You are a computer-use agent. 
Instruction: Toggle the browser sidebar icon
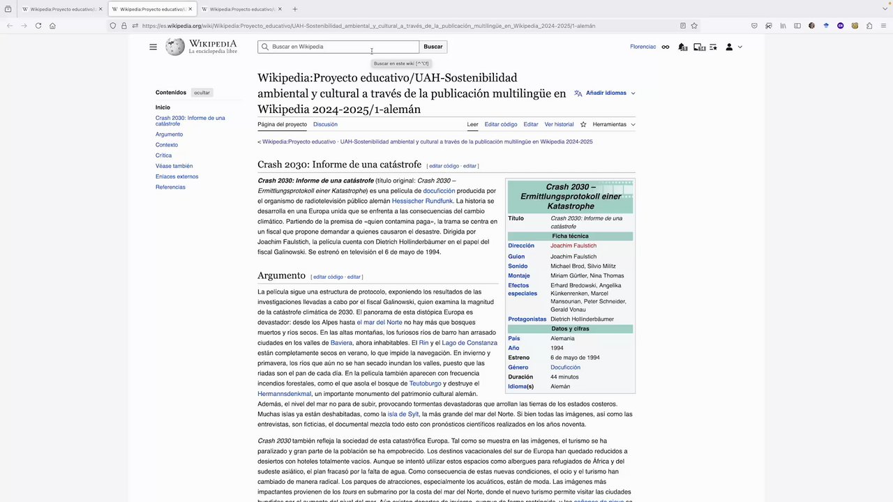797,26
